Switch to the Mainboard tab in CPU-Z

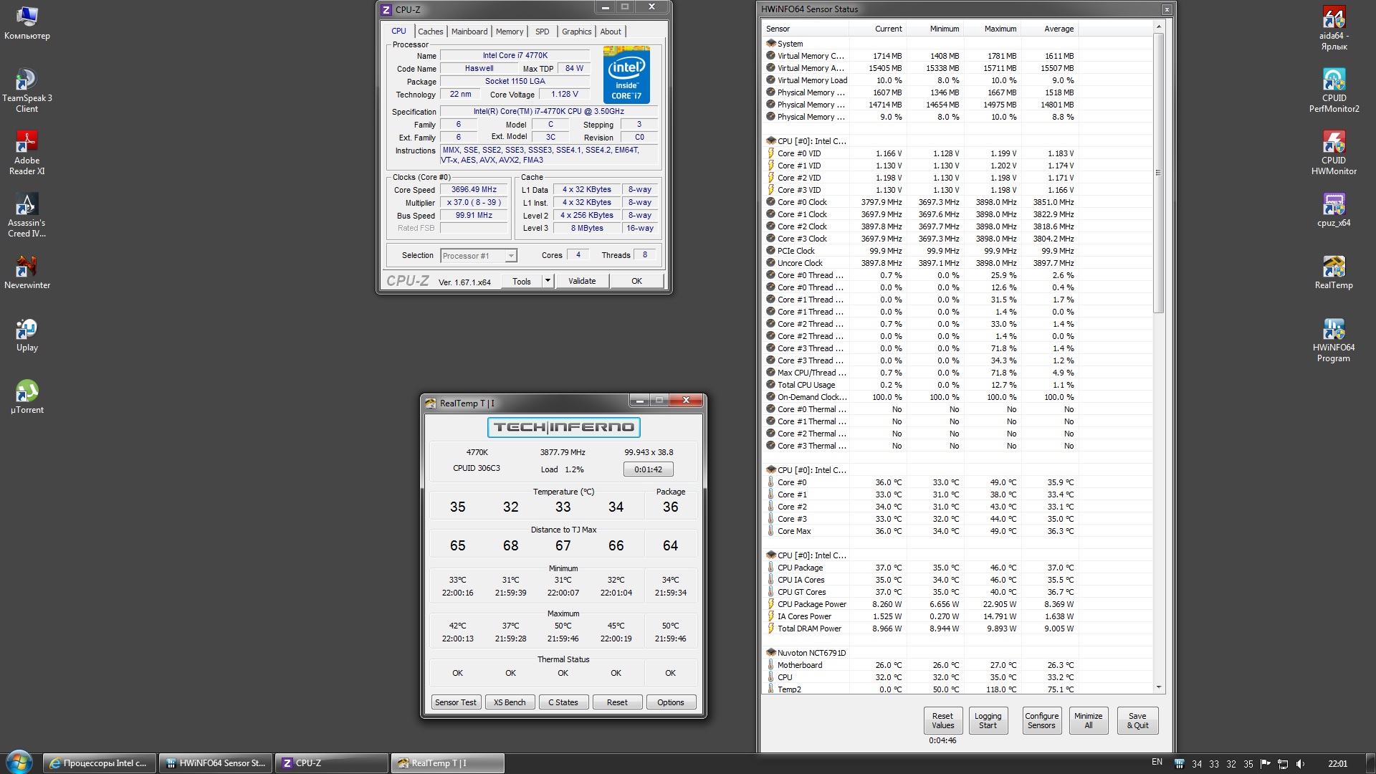tap(469, 32)
